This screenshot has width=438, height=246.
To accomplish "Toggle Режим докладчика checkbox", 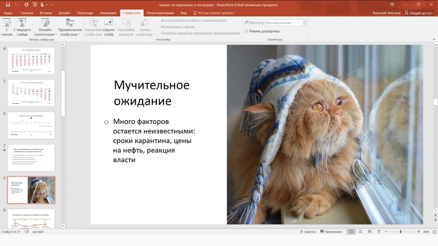I will point(246,31).
